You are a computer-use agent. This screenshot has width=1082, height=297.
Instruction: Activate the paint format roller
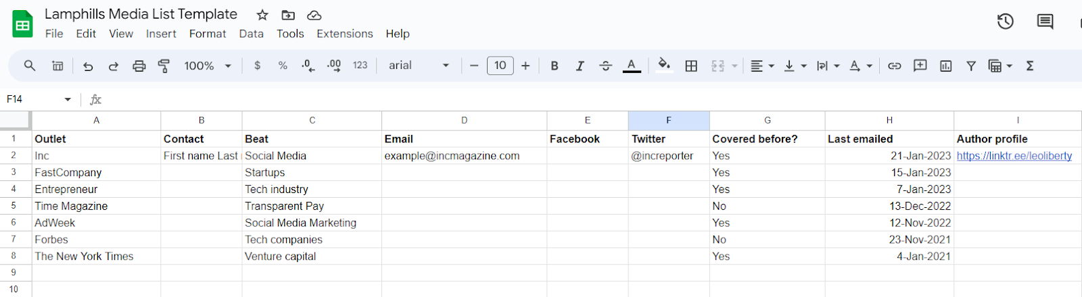(164, 65)
